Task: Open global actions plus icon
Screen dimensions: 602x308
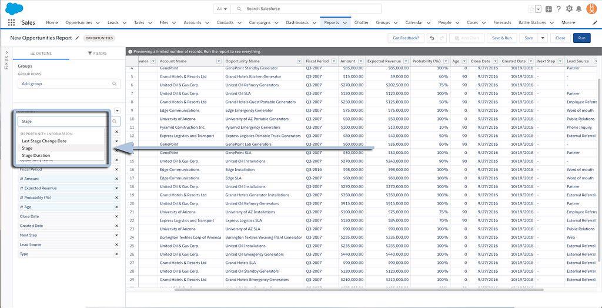Action: [x=549, y=9]
